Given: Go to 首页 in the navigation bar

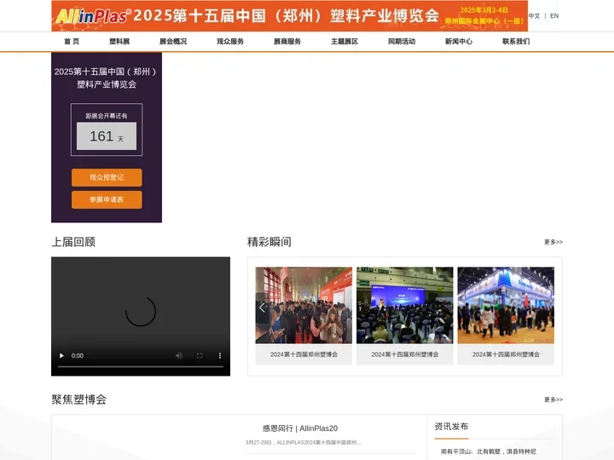Looking at the screenshot, I should [72, 42].
